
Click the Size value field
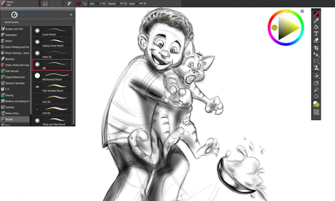[99, 4]
